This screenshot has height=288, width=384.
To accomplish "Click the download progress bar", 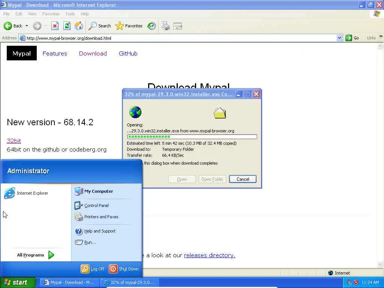I will pos(192,136).
